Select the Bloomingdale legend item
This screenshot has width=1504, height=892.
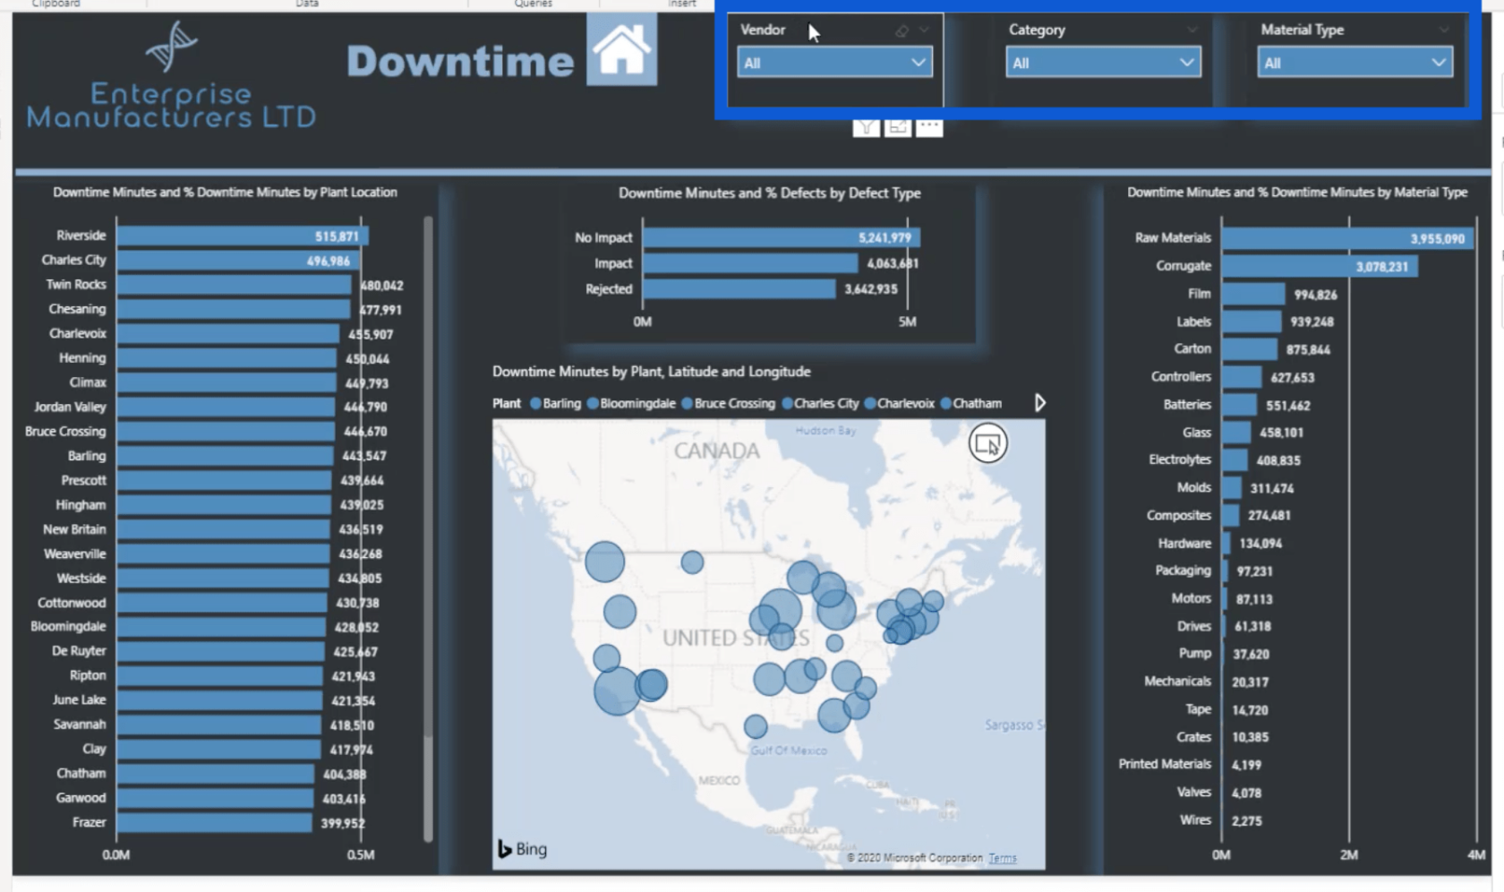[x=631, y=403]
